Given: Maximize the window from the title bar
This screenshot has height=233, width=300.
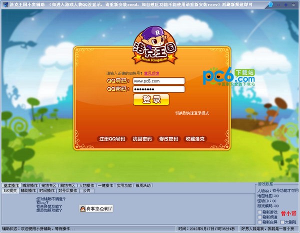Looking at the screenshot, I should 286,5.
